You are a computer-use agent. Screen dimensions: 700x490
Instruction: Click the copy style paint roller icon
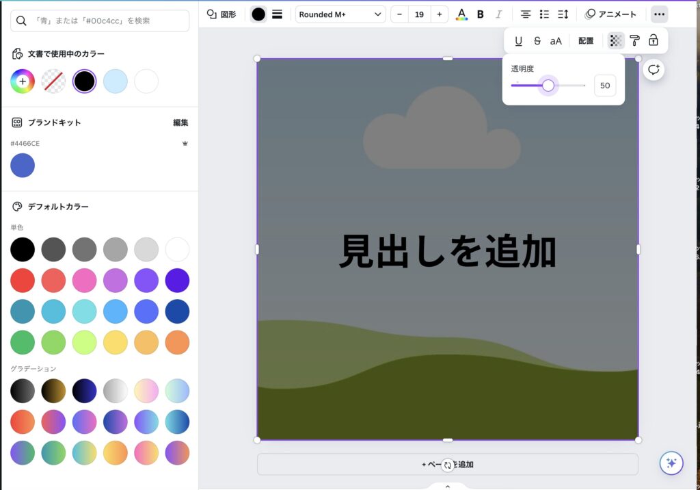pos(634,41)
